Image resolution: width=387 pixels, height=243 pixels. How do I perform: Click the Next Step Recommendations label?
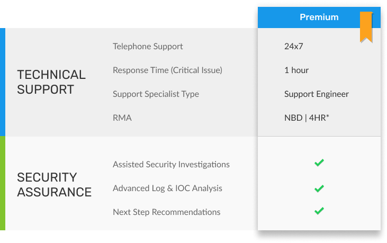(x=166, y=212)
